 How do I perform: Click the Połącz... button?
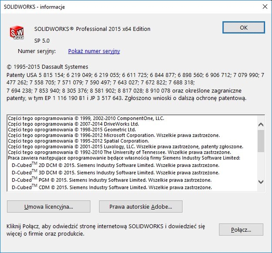tap(241, 230)
